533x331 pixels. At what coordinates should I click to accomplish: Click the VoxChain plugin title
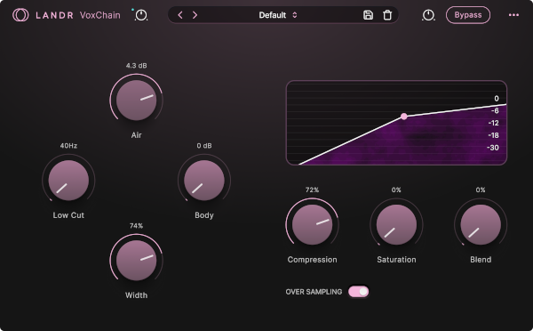[x=99, y=15]
